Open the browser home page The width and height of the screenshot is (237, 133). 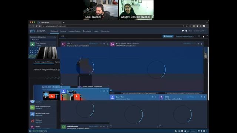[x=40, y=26]
